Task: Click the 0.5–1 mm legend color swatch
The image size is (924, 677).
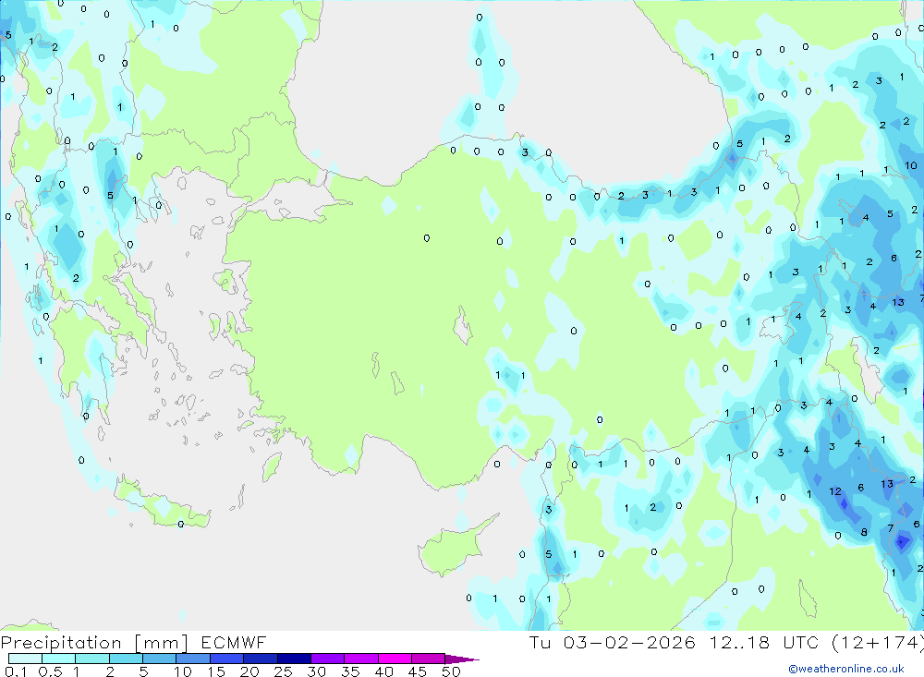Action: (x=59, y=659)
